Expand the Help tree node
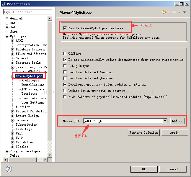Image resolution: width=191 pixels, height=177 pixels. coord(7,27)
